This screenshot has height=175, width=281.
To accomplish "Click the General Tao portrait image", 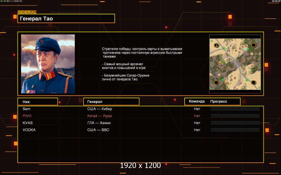I will click(x=48, y=64).
